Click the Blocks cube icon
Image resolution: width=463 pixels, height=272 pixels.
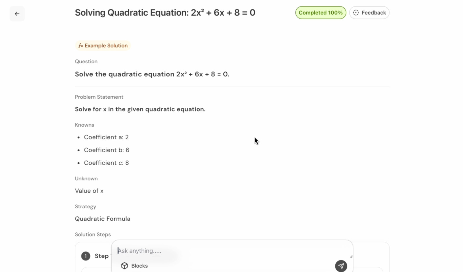[x=124, y=266]
